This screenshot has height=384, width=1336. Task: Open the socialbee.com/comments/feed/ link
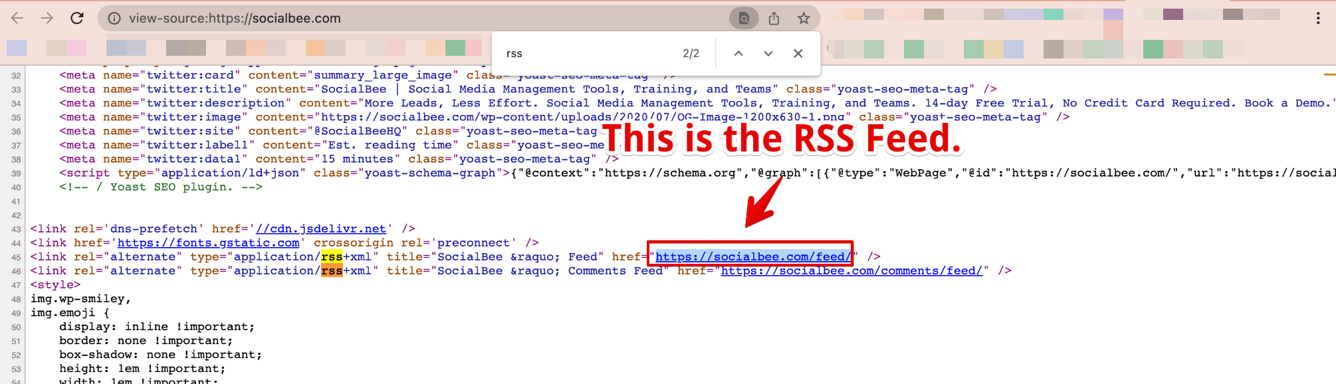pos(851,271)
